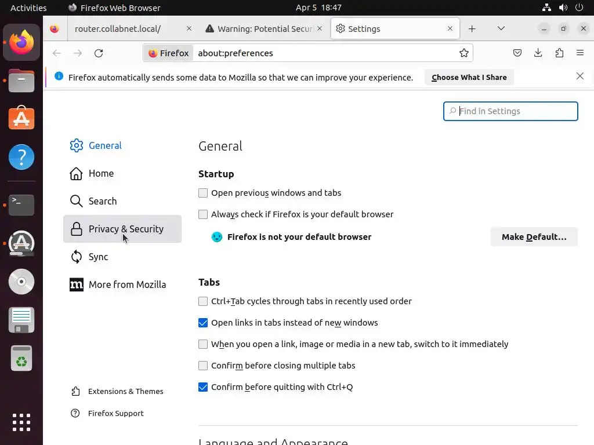
Task: Open the Pocket save icon in toolbar
Action: [517, 53]
